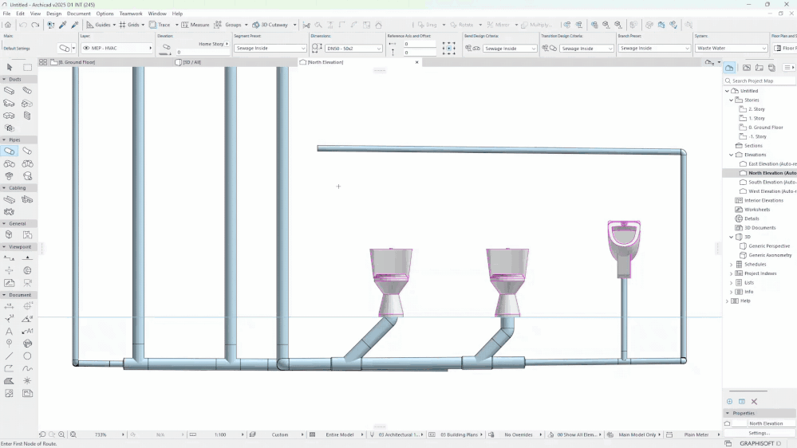Open the Dimensions DN50 dropdown
This screenshot has width=797, height=448.
(353, 49)
